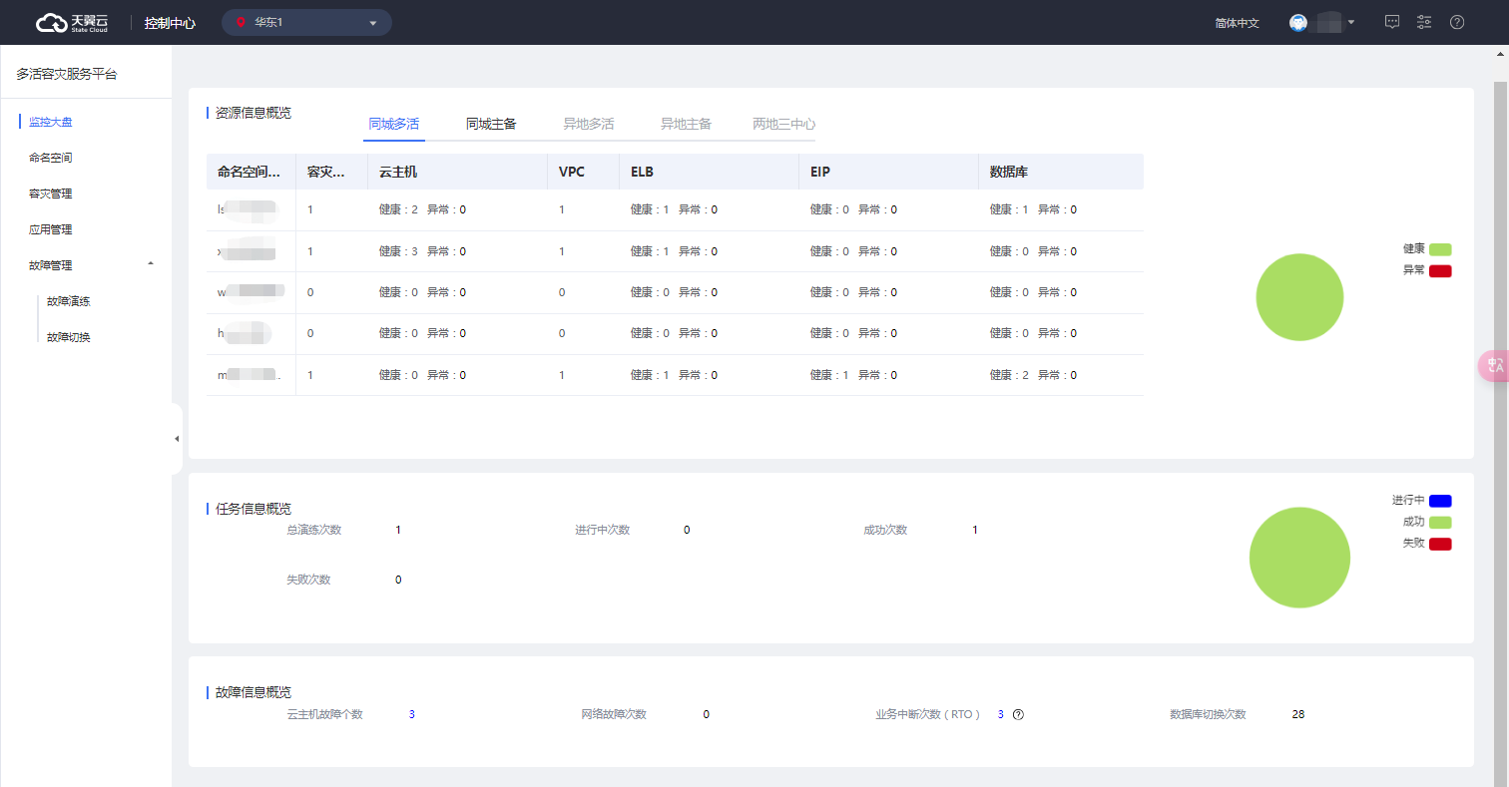Click the 数据库 column header
The height and width of the screenshot is (787, 1509).
click(x=1061, y=172)
